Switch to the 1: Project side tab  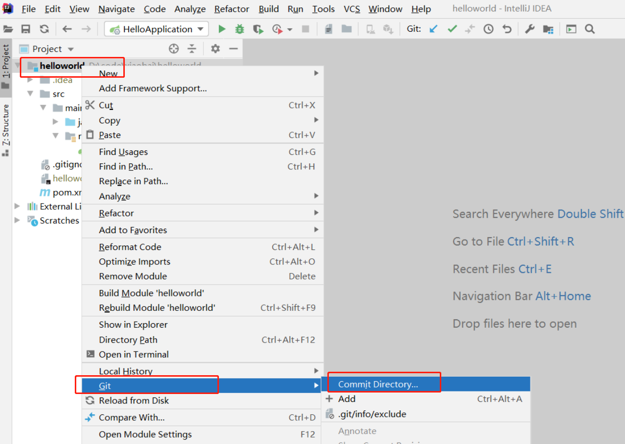pyautogui.click(x=6, y=67)
